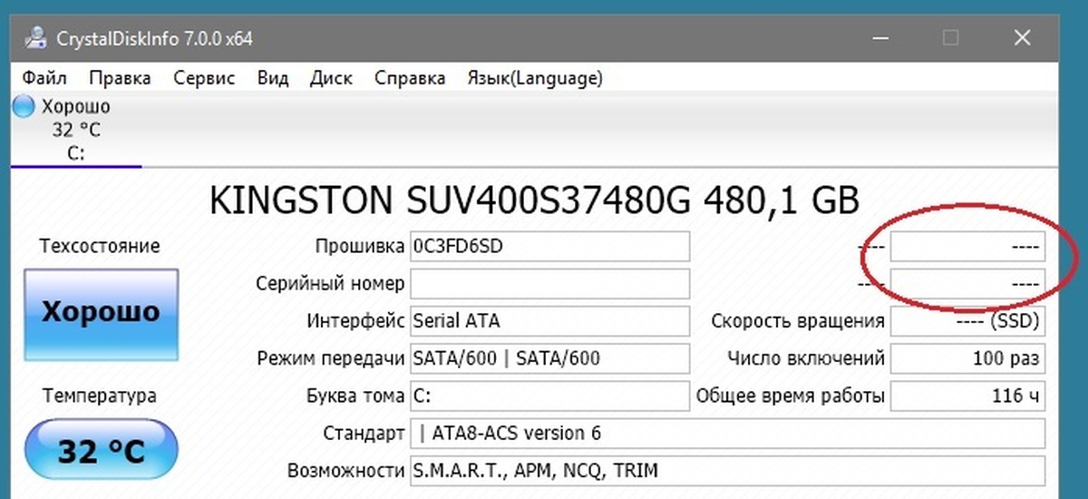The height and width of the screenshot is (499, 1088).
Task: Minimize the CrystalDiskInfo window
Action: click(x=879, y=38)
